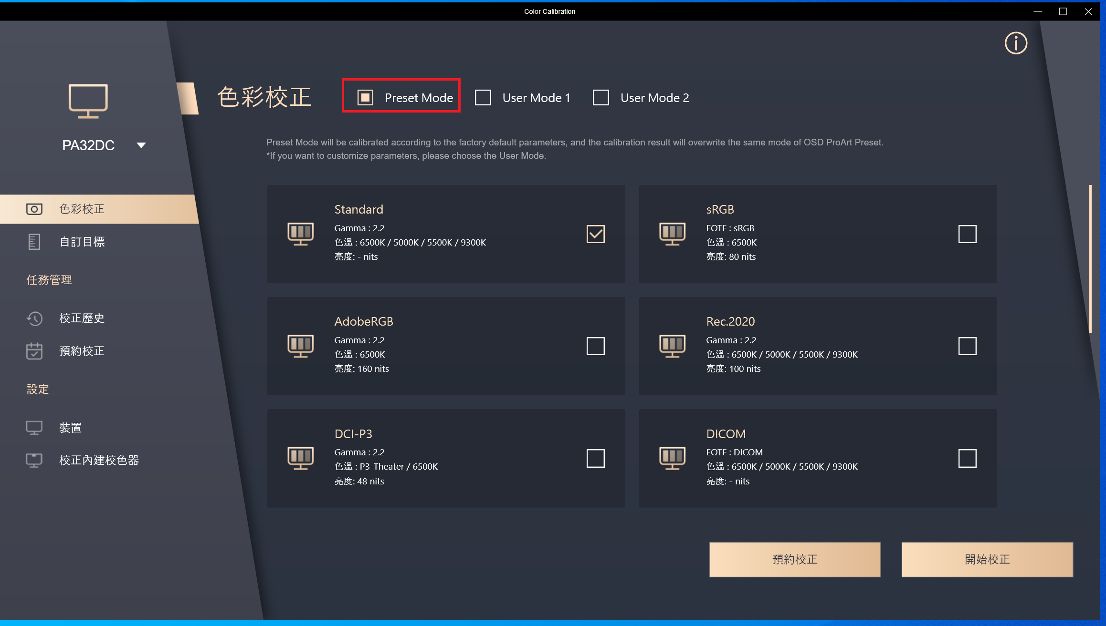This screenshot has width=1106, height=626.
Task: Click the '亮度: 160 nits' text
Action: point(361,369)
